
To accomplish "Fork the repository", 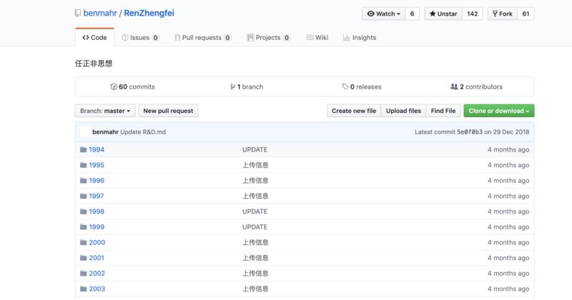I will 503,14.
